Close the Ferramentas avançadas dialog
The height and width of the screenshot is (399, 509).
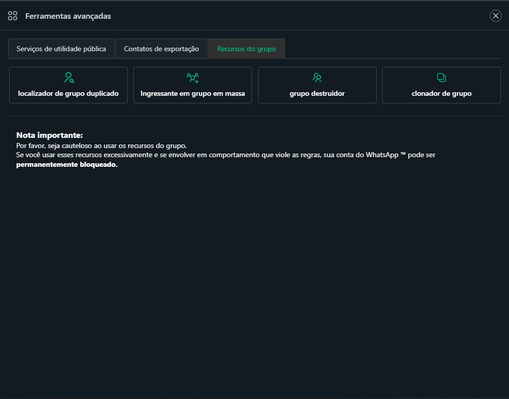point(496,16)
